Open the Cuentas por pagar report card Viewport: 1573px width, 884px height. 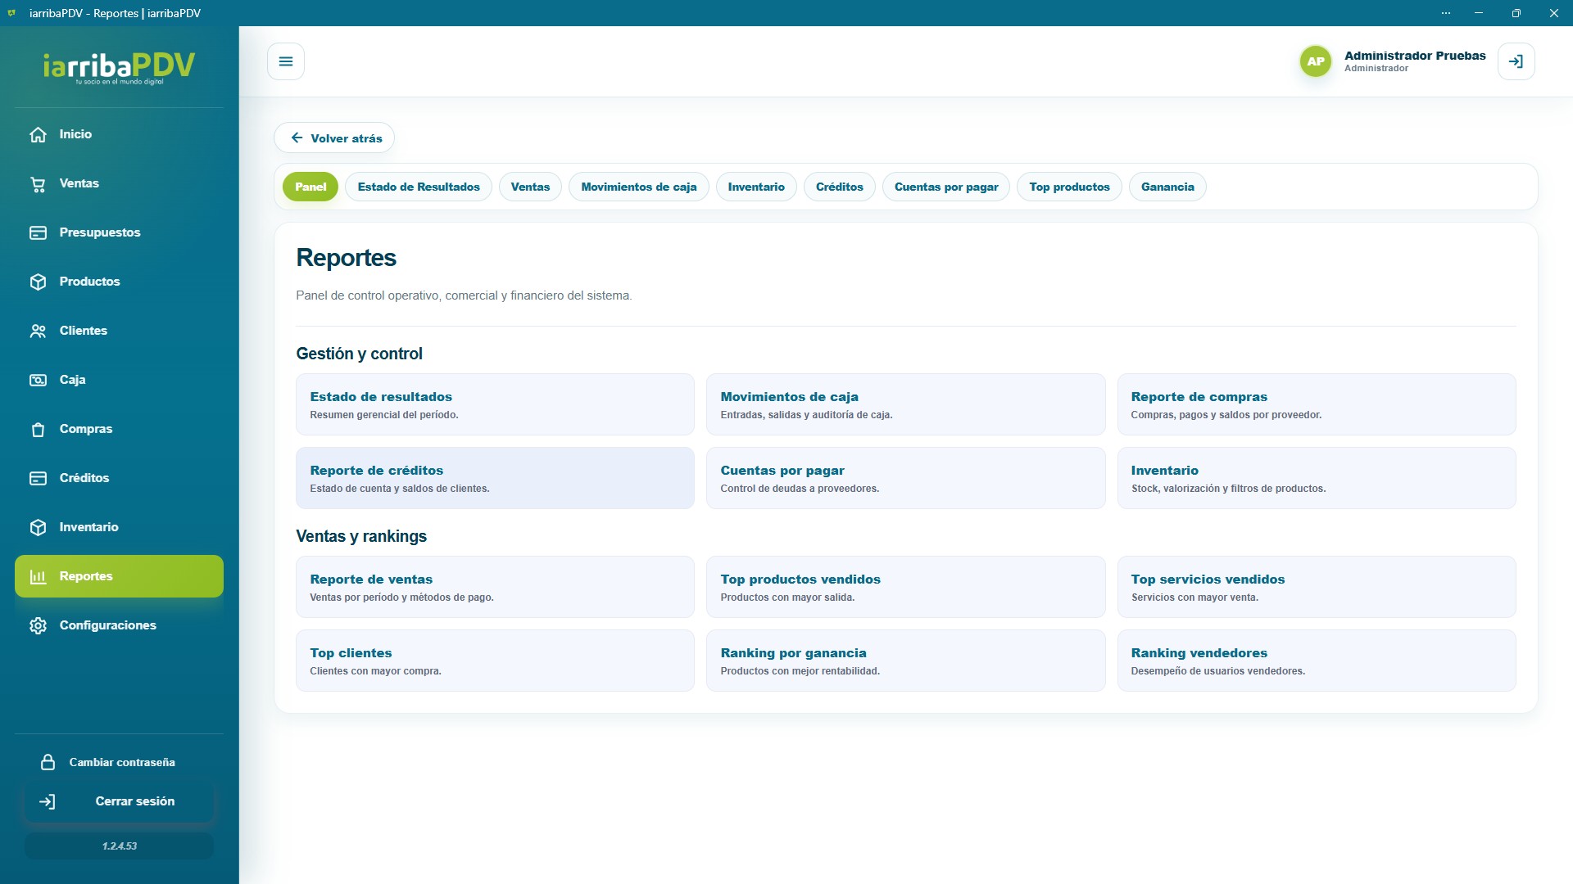[905, 478]
